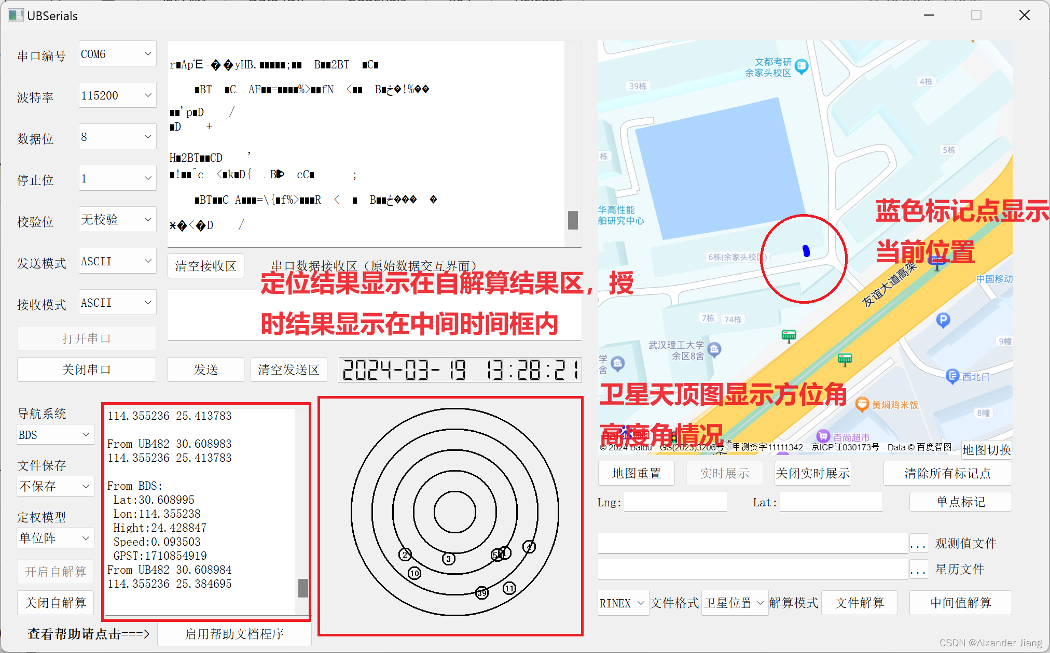Screen dimensions: 1050x653
Task: Expand the 发送模式 ASCII dropdown
Action: [x=117, y=261]
